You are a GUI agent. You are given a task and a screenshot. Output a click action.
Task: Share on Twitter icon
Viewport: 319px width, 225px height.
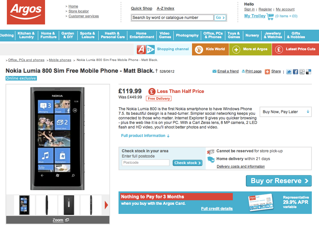(289, 72)
